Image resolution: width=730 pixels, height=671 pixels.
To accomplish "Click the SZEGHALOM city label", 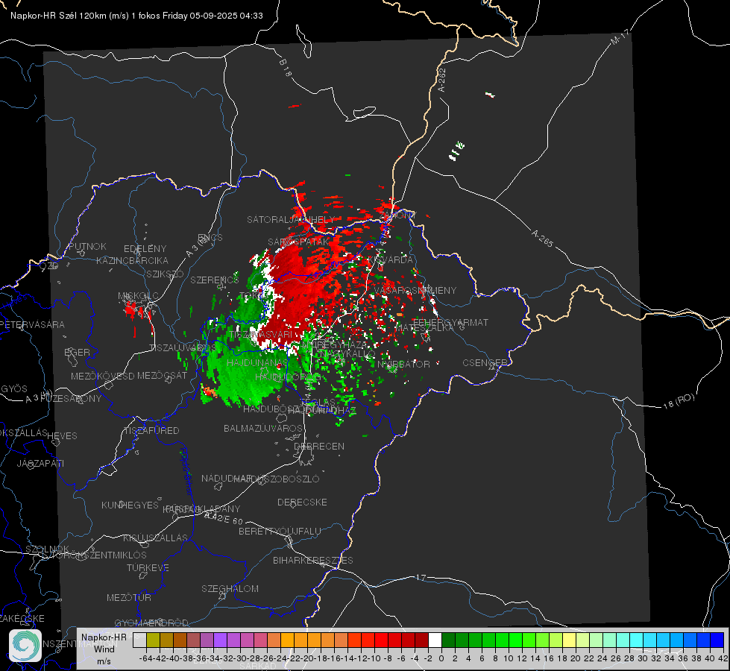I will click(x=230, y=588).
